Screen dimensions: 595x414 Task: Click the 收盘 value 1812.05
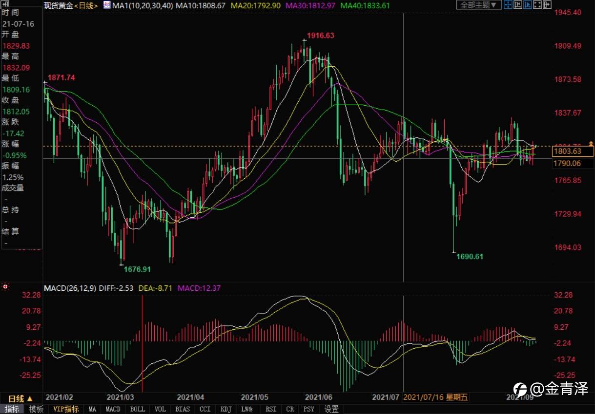(x=16, y=112)
